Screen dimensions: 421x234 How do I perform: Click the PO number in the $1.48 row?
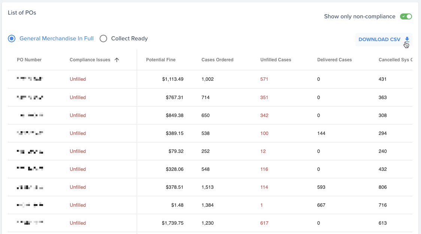(x=30, y=205)
